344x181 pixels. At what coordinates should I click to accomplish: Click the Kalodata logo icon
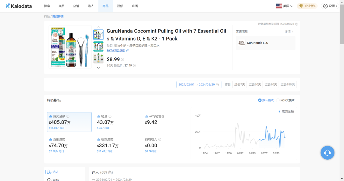tap(8, 6)
